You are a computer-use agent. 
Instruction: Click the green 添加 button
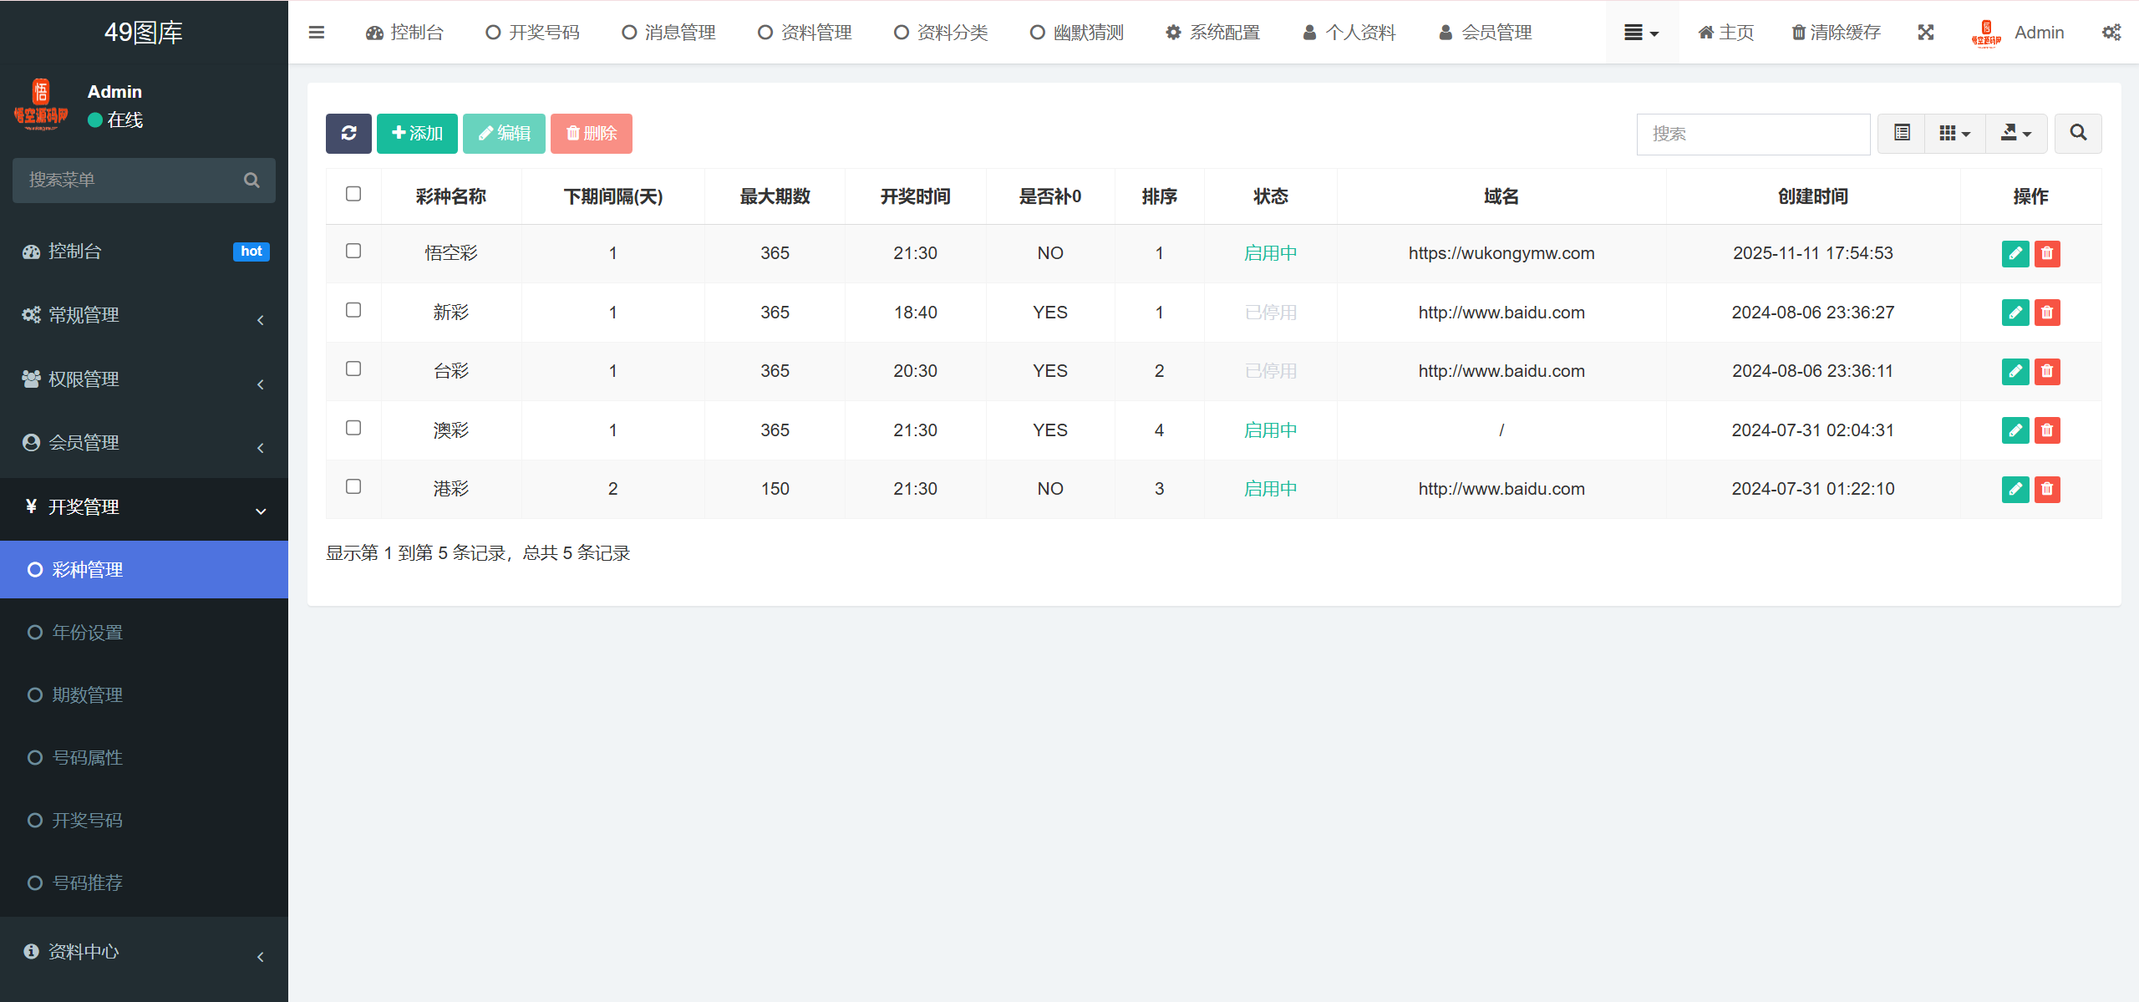tap(417, 134)
